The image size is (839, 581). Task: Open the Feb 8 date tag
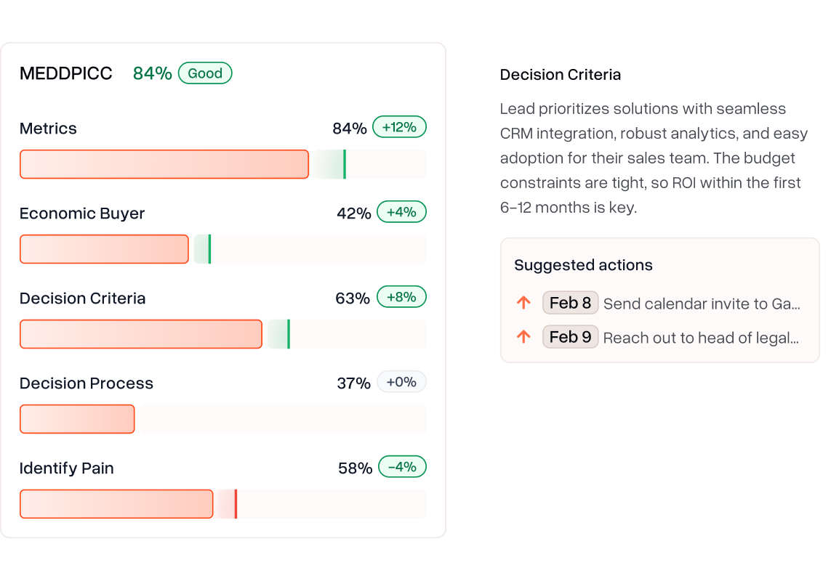[x=570, y=303]
